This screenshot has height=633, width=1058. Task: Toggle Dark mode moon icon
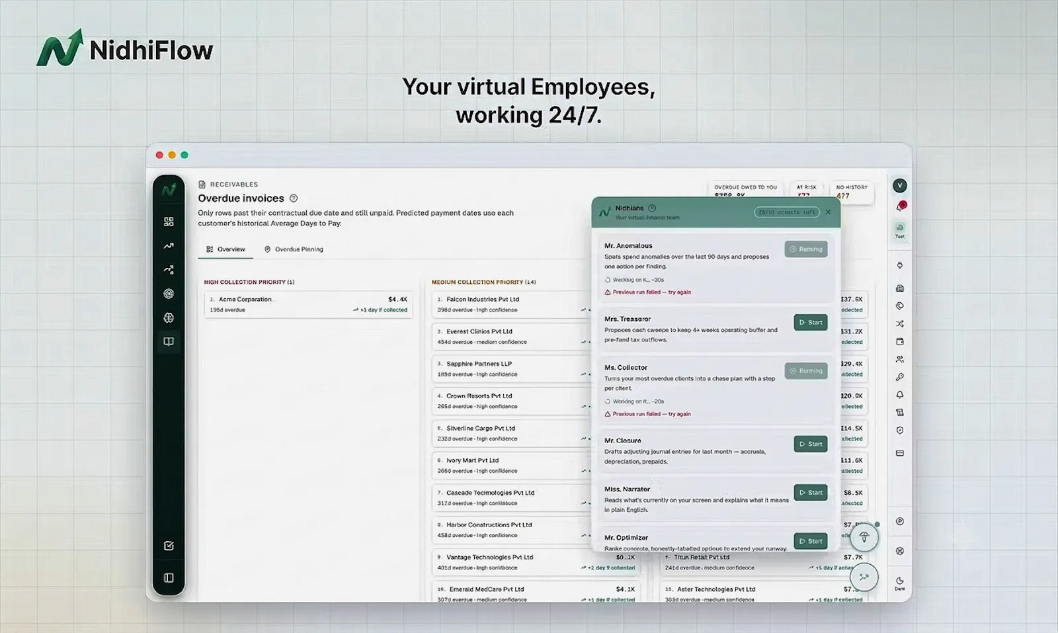pos(900,581)
